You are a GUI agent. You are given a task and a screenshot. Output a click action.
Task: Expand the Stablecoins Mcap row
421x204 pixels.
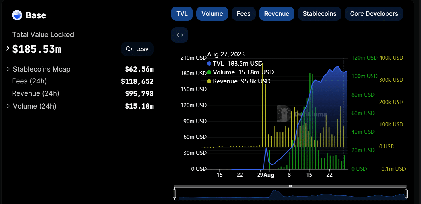(x=9, y=69)
